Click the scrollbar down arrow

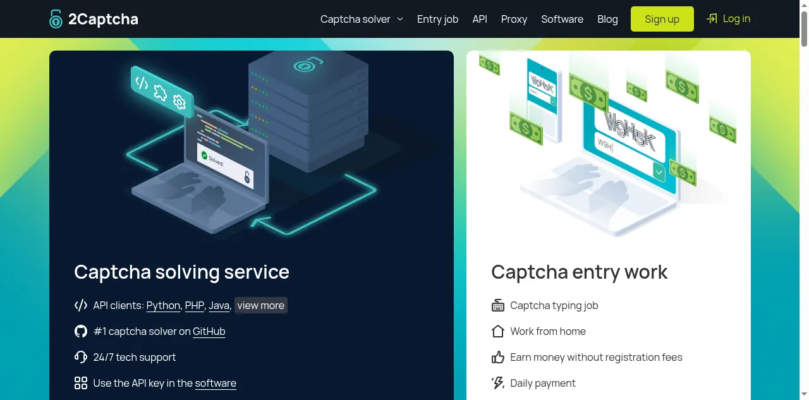804,395
